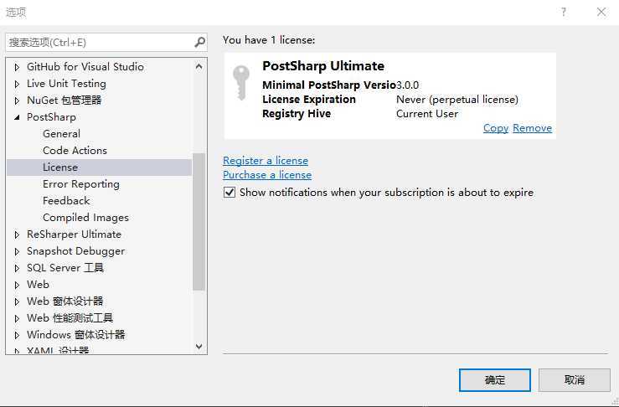Expand Windows 窗体设计器 node

pos(17,335)
